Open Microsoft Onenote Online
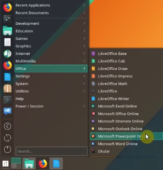The image size is (163, 170). click(126, 121)
